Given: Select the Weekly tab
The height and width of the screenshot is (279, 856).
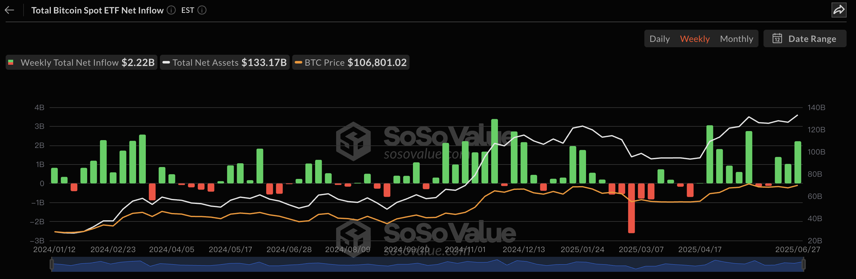Looking at the screenshot, I should pyautogui.click(x=695, y=39).
